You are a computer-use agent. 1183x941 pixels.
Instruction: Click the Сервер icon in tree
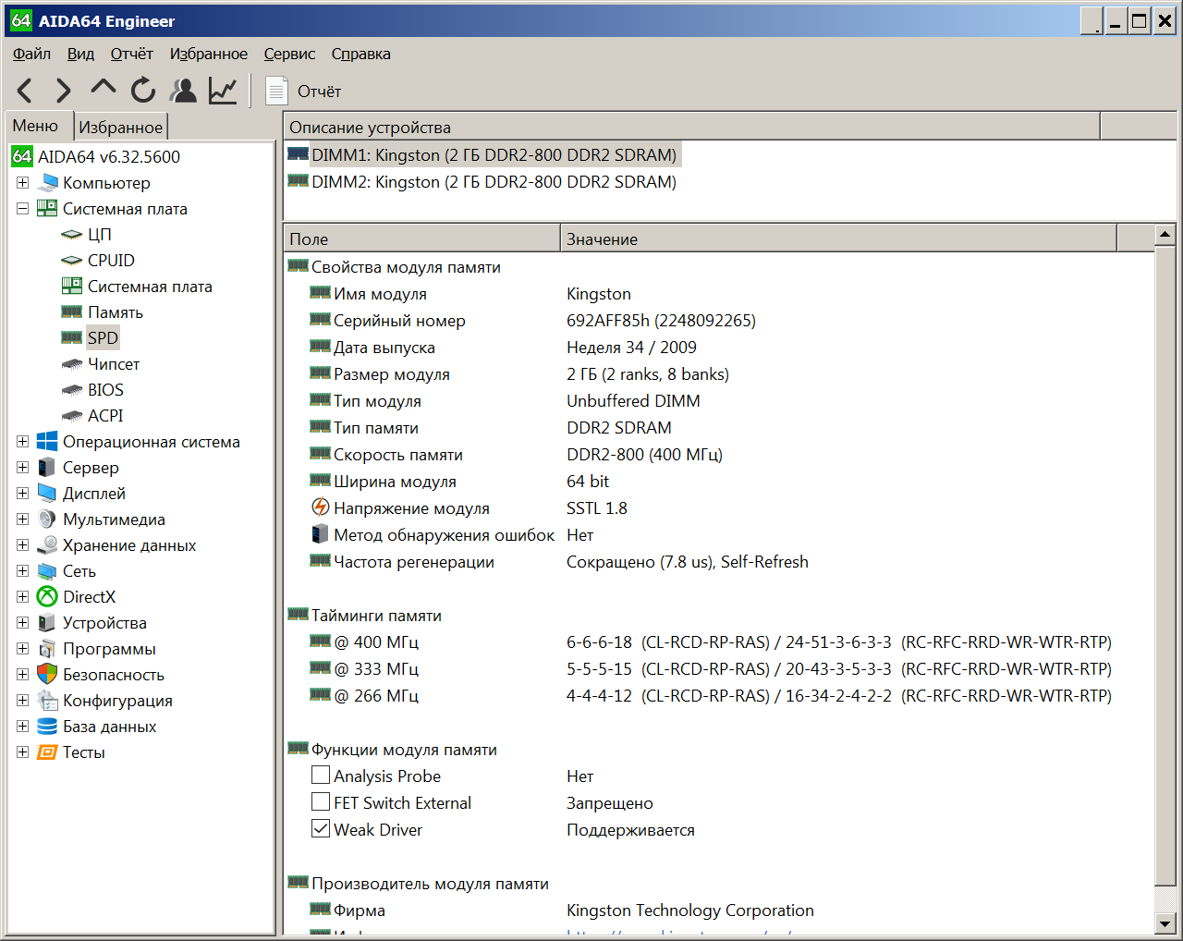click(47, 468)
